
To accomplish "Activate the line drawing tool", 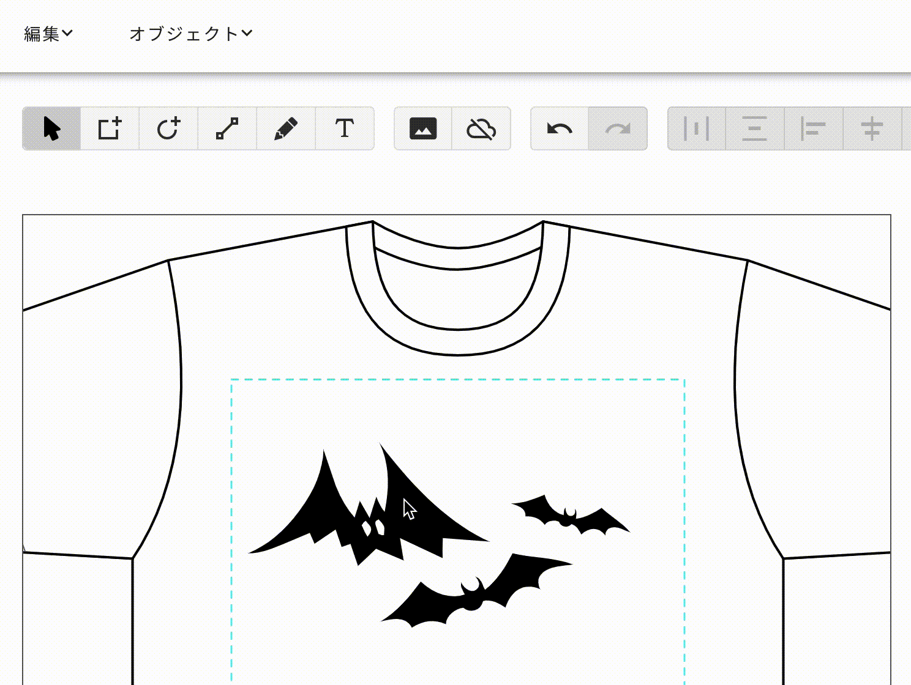I will coord(227,128).
